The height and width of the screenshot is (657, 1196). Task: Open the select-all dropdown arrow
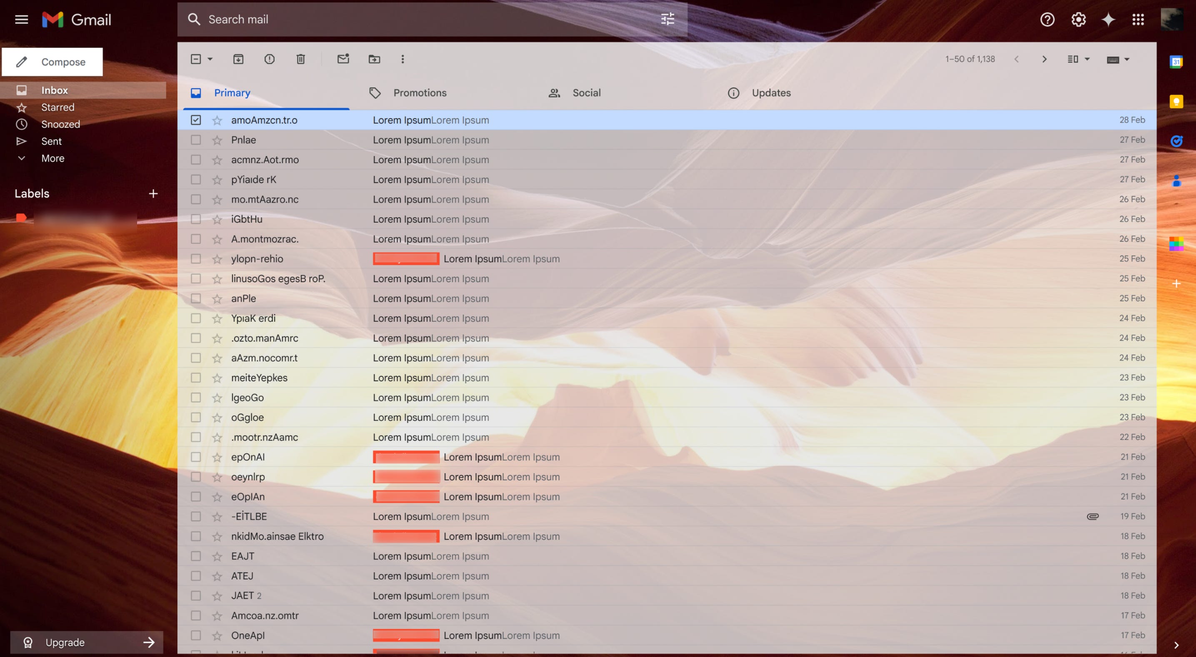point(210,59)
